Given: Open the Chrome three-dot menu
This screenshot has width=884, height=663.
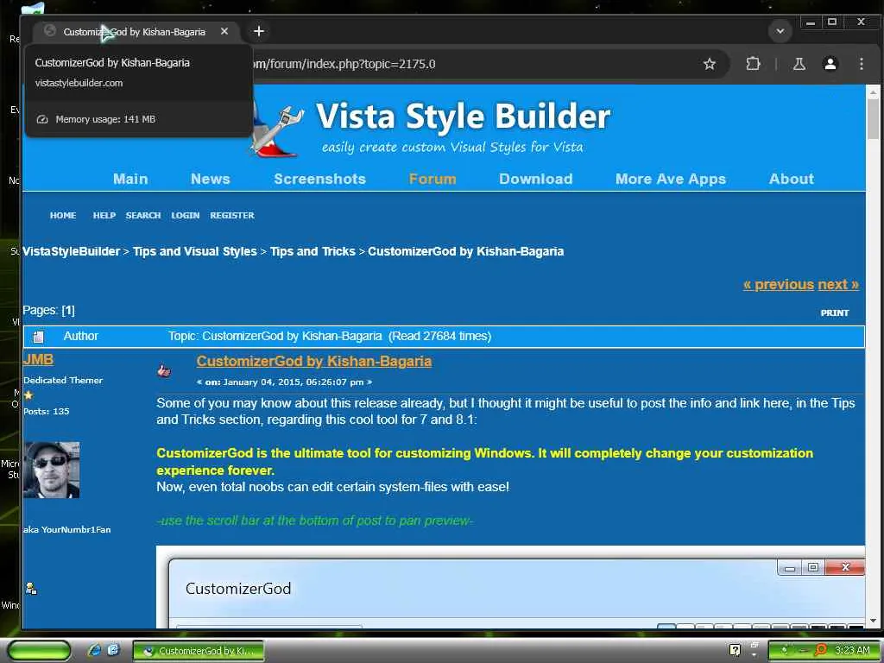Looking at the screenshot, I should (861, 64).
